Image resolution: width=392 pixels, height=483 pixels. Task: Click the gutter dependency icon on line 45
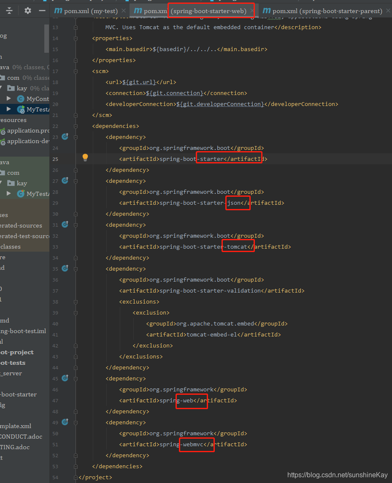(65, 378)
